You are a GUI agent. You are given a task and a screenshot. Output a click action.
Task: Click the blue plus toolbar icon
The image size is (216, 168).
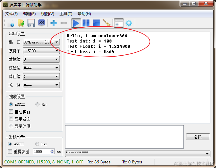tap(54, 23)
